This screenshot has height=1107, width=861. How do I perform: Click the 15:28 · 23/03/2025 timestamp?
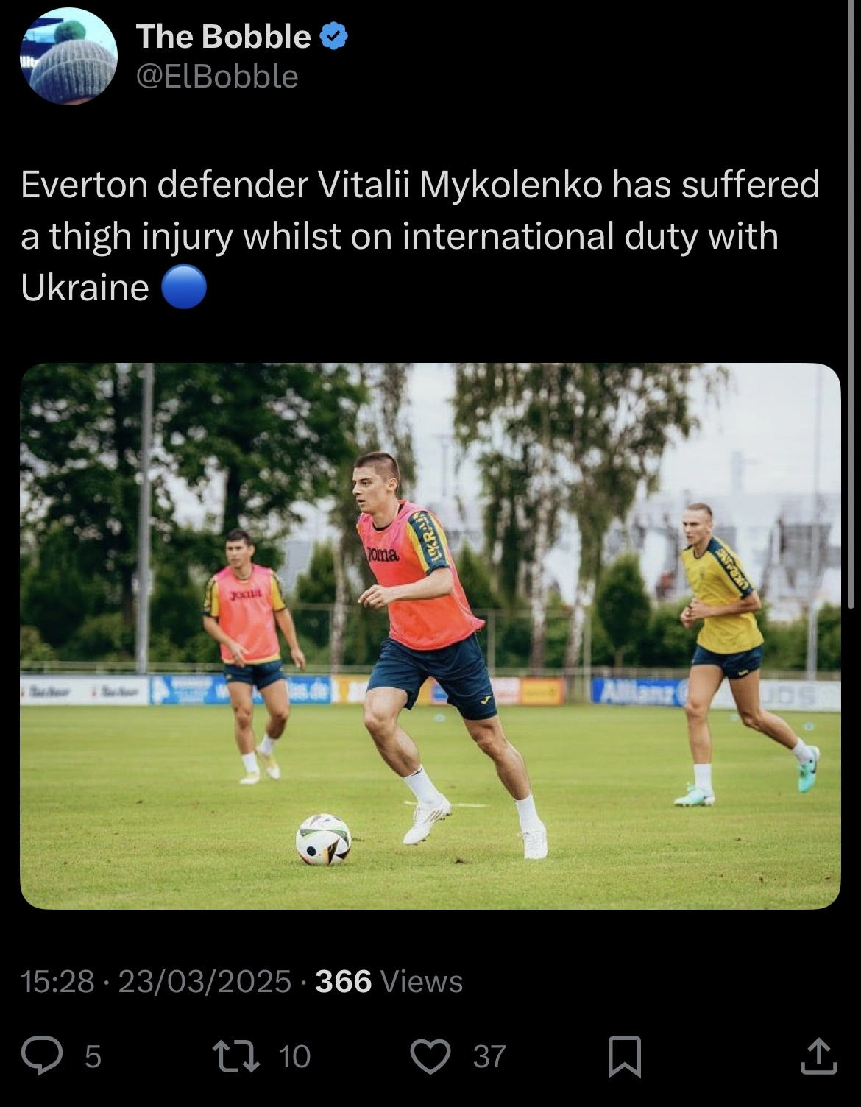click(157, 981)
